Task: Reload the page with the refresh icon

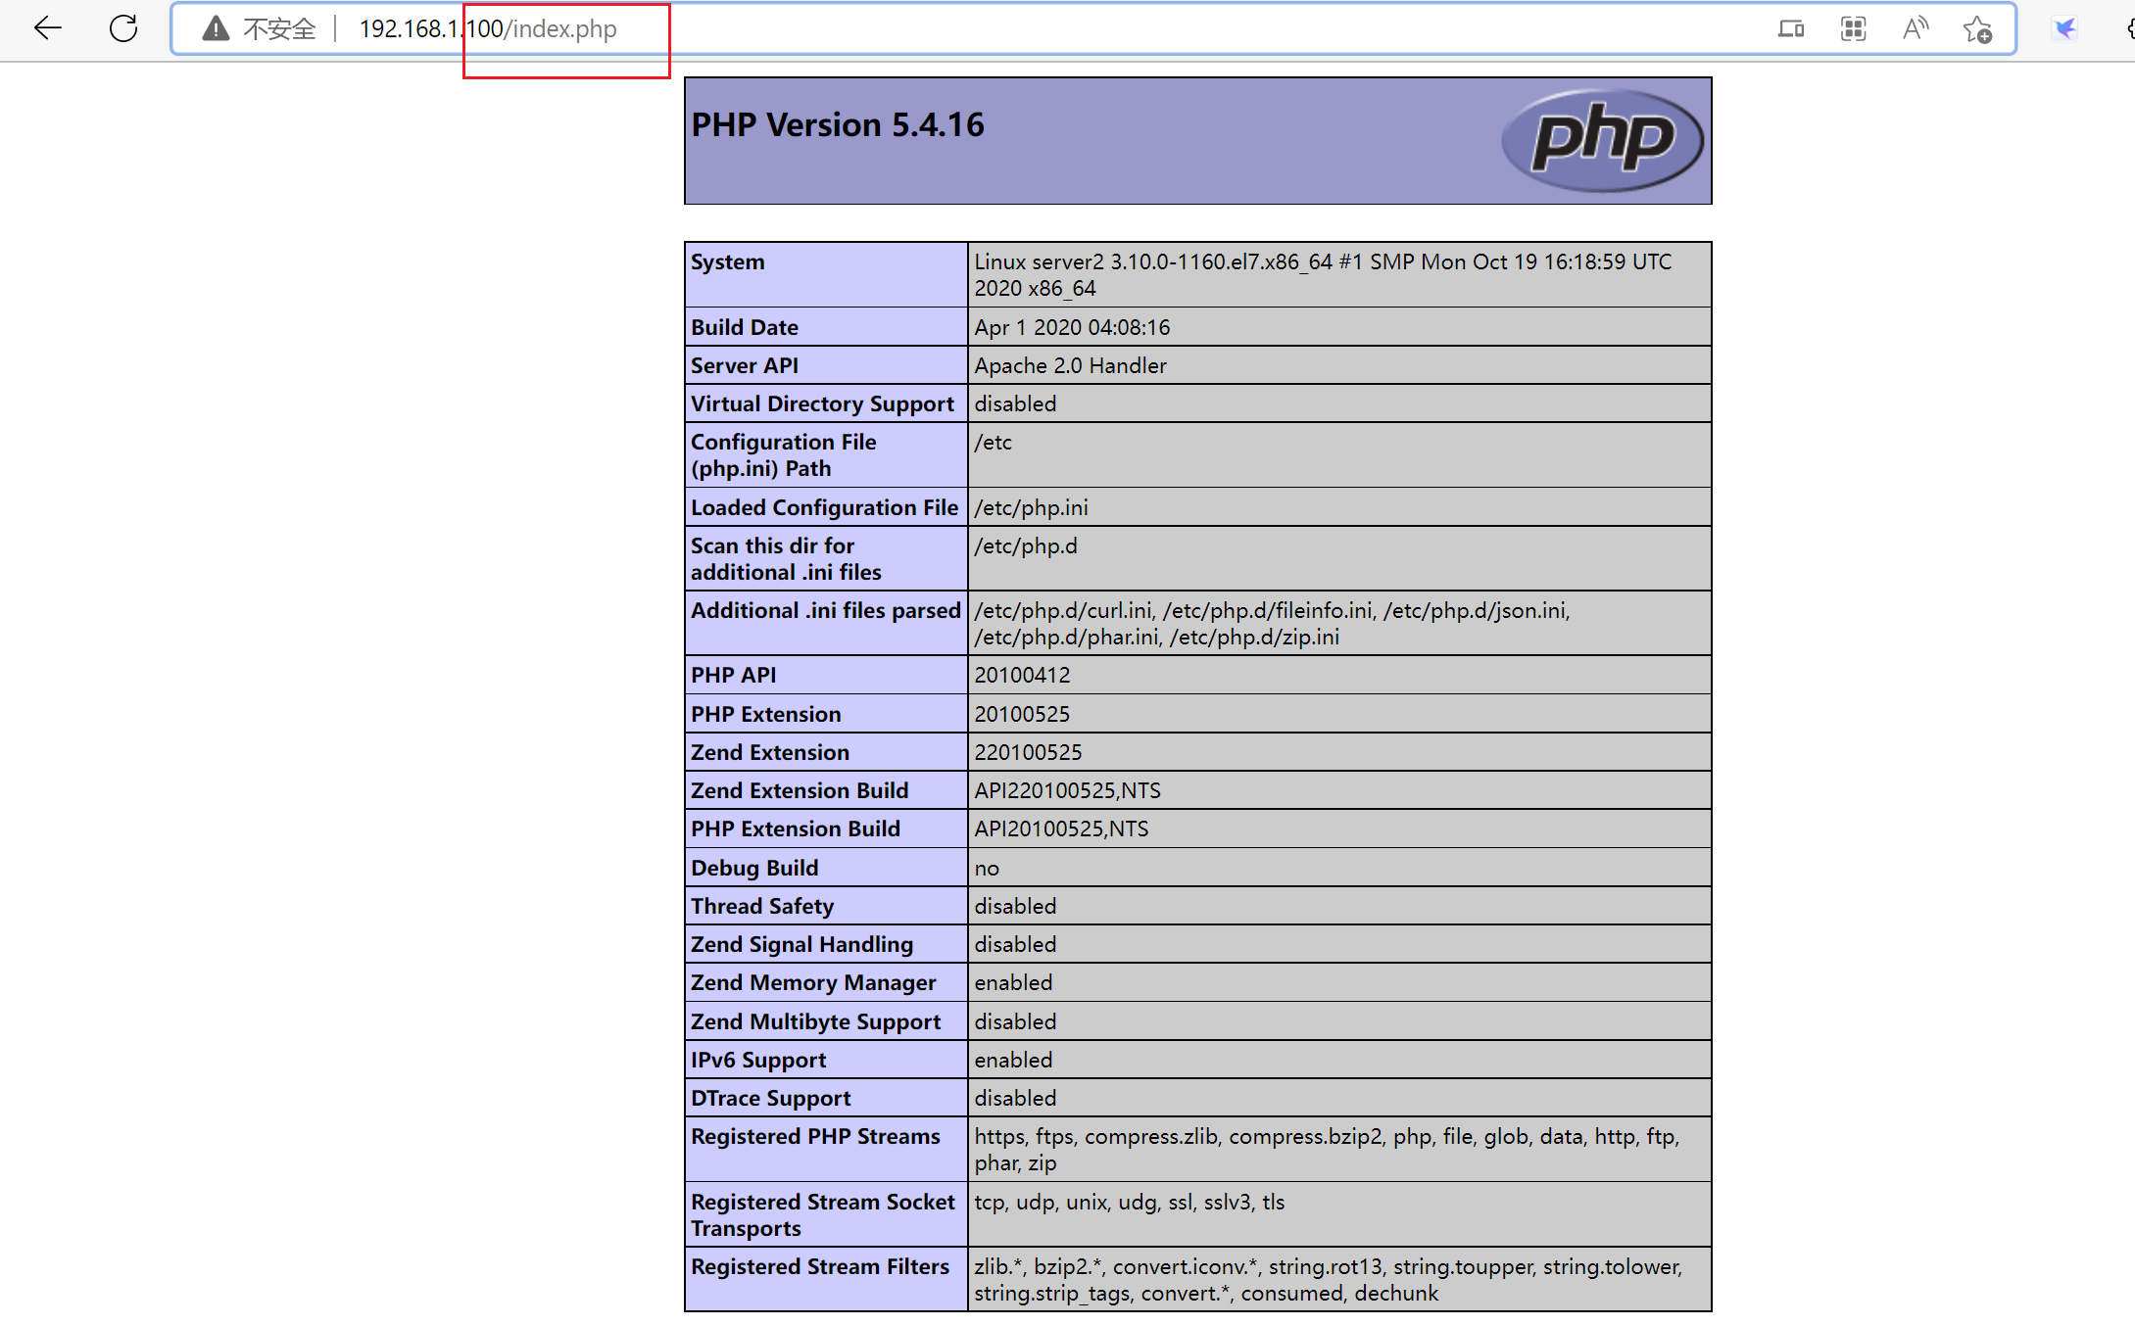Action: pyautogui.click(x=123, y=28)
